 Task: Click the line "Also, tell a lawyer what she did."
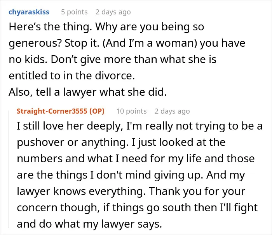87,92
